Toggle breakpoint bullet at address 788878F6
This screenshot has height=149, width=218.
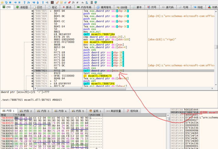32,42
